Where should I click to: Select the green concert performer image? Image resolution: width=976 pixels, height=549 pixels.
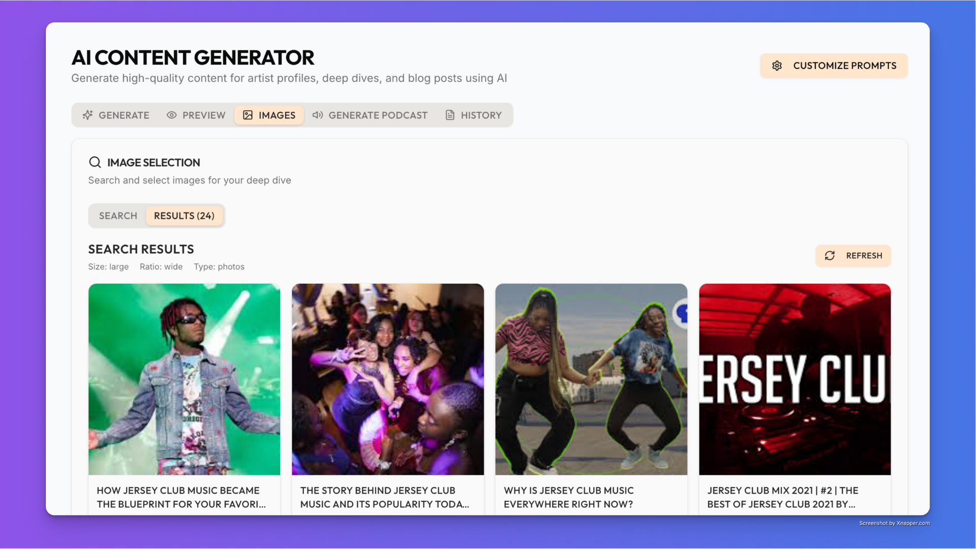[184, 379]
